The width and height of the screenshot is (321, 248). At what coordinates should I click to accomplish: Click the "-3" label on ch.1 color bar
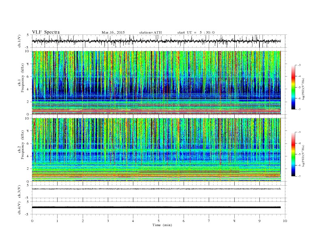[x=299, y=65]
